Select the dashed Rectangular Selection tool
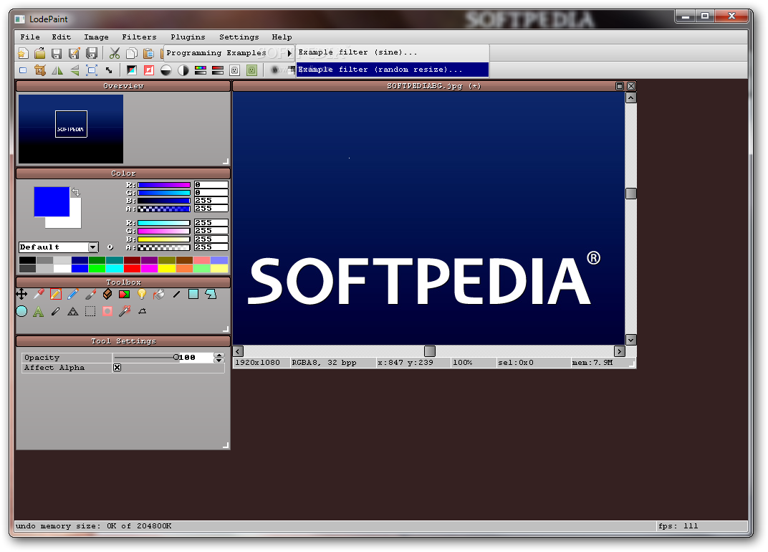This screenshot has width=768, height=552. tap(90, 311)
